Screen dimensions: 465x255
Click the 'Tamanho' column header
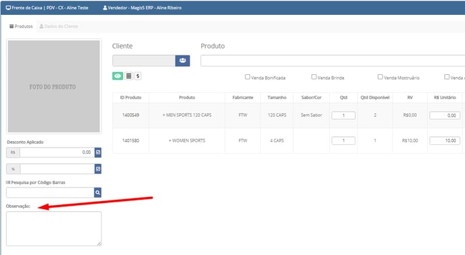pyautogui.click(x=277, y=97)
